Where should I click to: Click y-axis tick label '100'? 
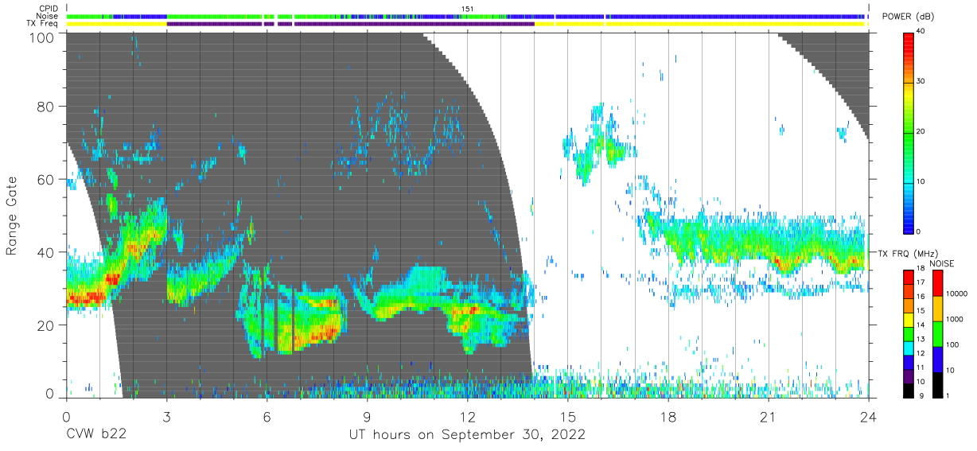[41, 37]
